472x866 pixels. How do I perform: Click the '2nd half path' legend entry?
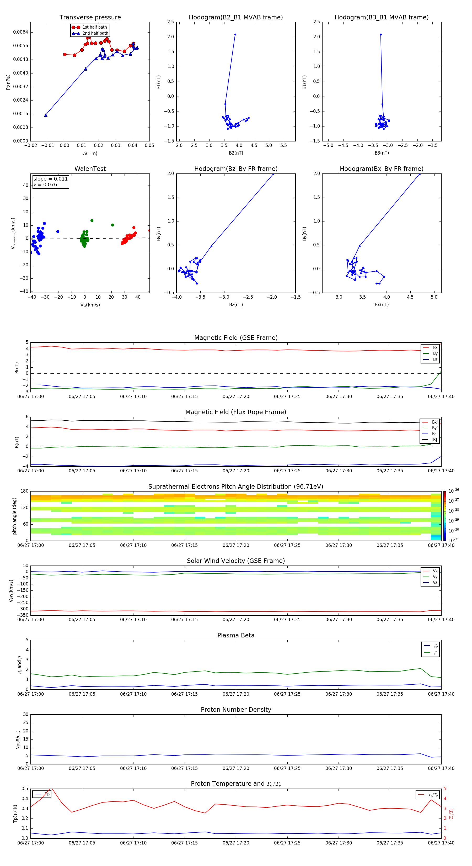point(90,33)
